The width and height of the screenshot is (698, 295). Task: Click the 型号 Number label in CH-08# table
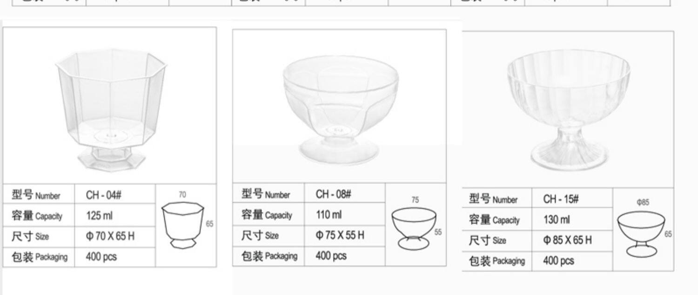pyautogui.click(x=265, y=194)
